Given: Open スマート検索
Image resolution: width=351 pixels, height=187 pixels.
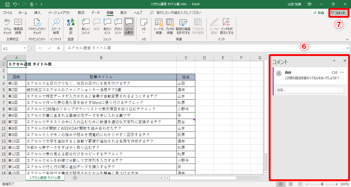Looking at the screenshot, I should (56, 26).
